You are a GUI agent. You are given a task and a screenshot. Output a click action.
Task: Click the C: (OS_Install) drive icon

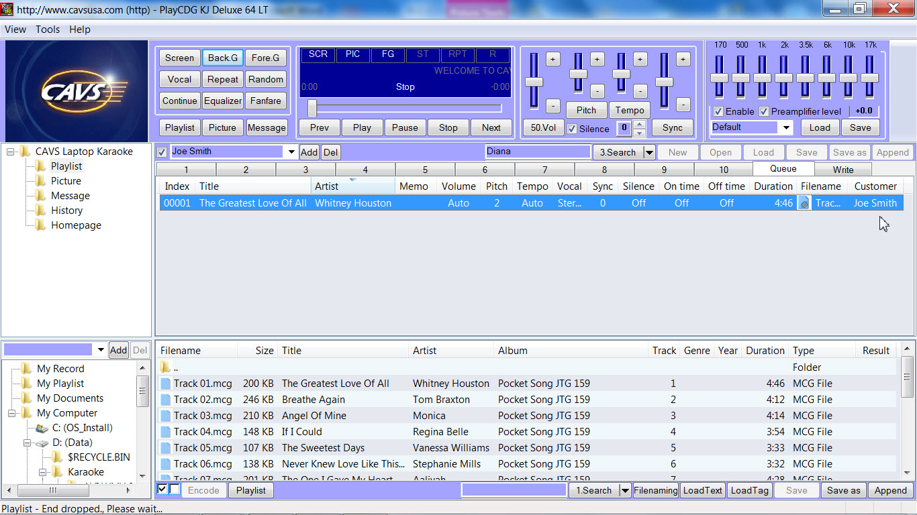[x=42, y=428]
